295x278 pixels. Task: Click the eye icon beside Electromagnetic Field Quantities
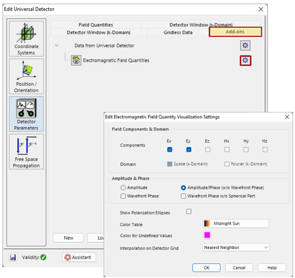pyautogui.click(x=76, y=60)
